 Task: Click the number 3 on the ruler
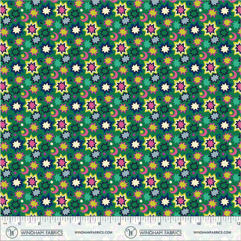click(x=59, y=223)
